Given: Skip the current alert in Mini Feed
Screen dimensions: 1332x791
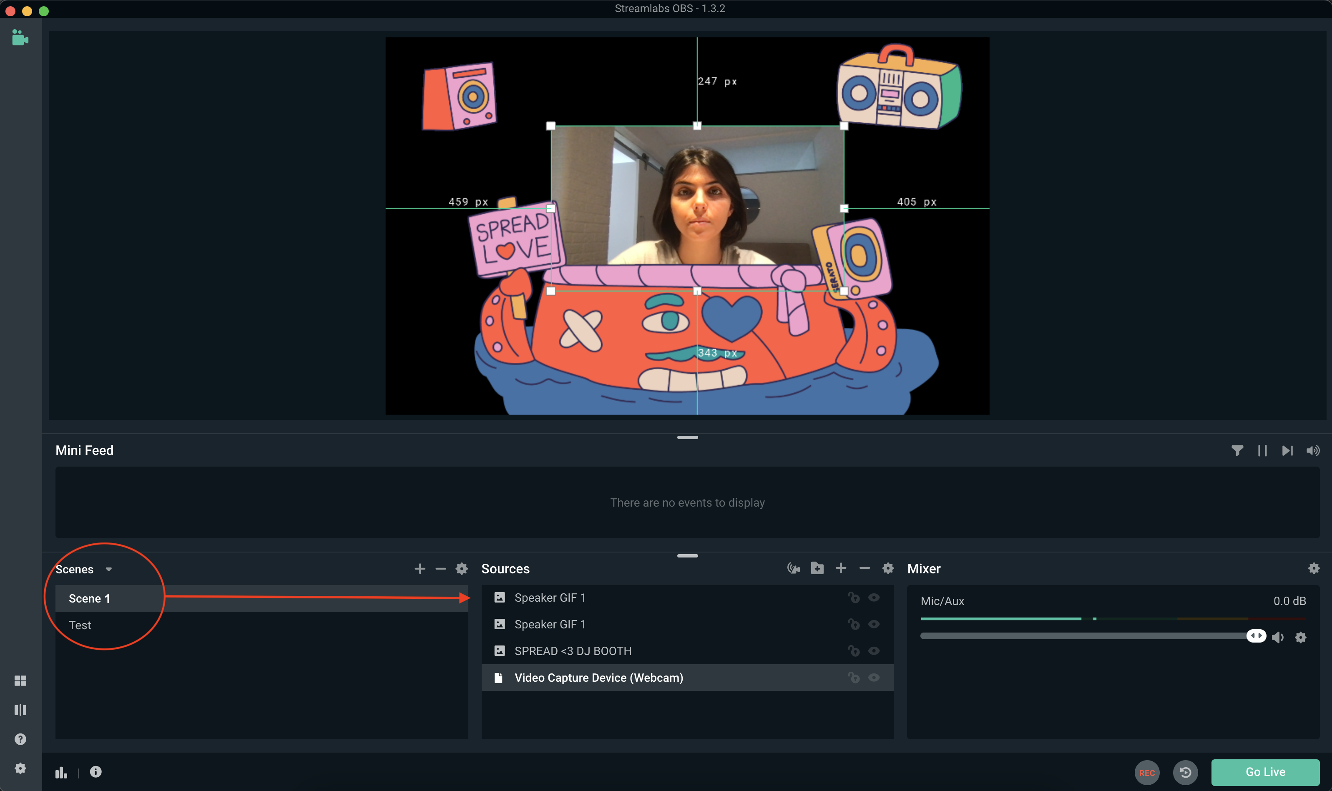Looking at the screenshot, I should point(1287,451).
